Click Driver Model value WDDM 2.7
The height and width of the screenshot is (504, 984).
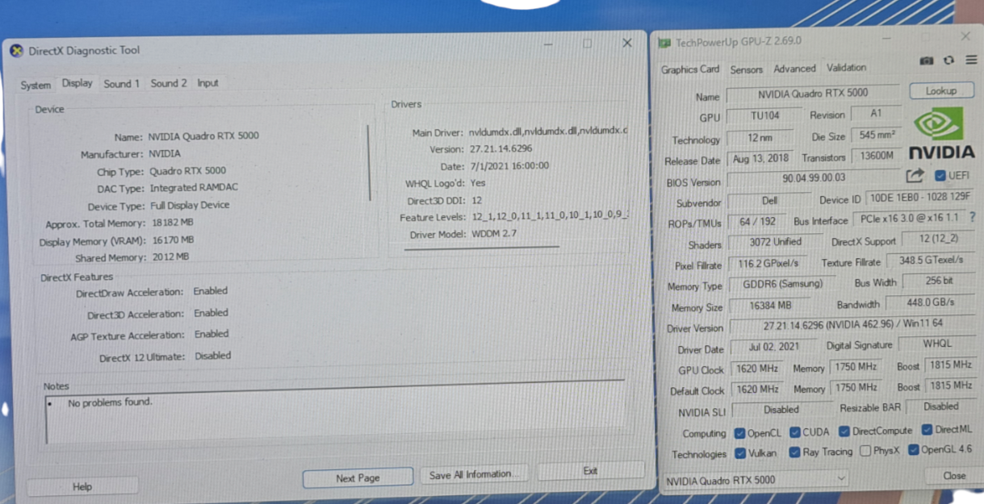point(493,234)
